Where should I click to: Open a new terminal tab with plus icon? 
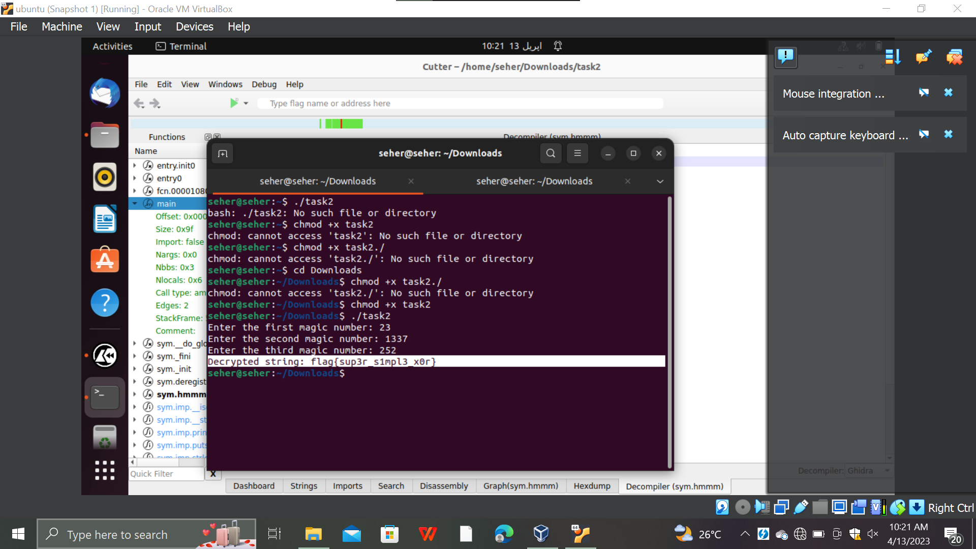tap(222, 153)
